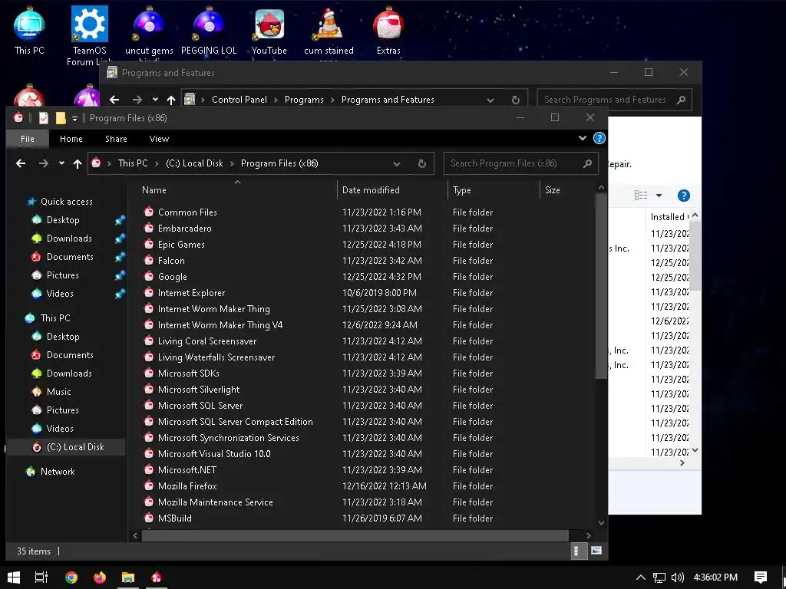786x589 pixels.
Task: Select Music under This PC
Action: [x=58, y=392]
